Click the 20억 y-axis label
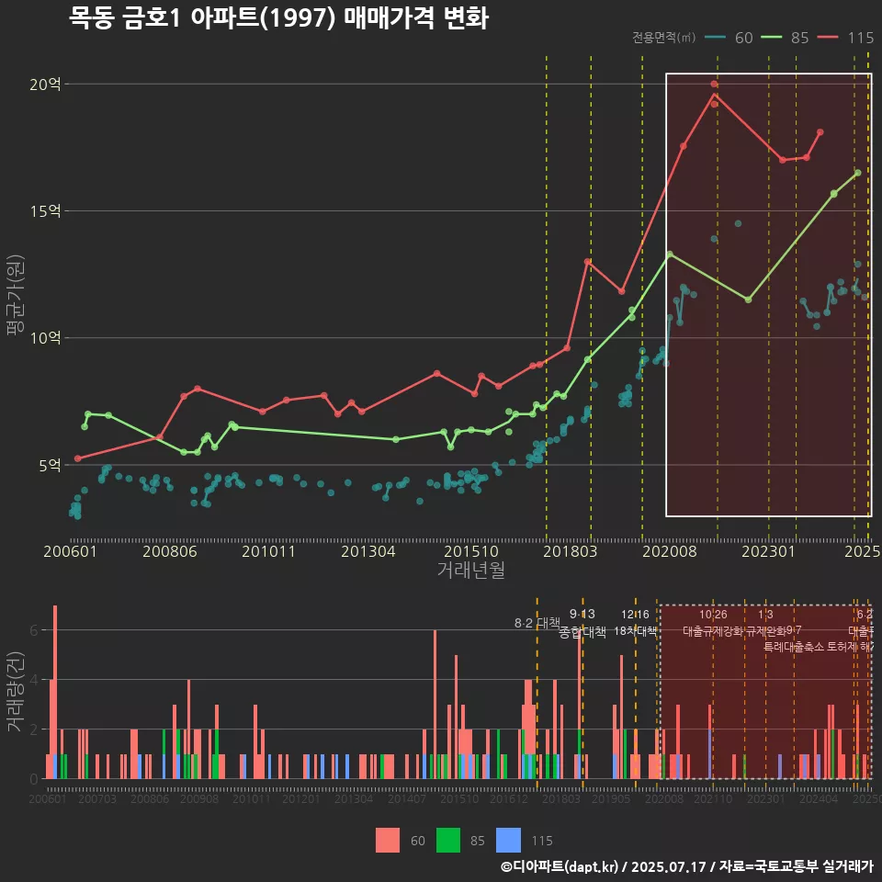The height and width of the screenshot is (882, 882). click(x=45, y=85)
